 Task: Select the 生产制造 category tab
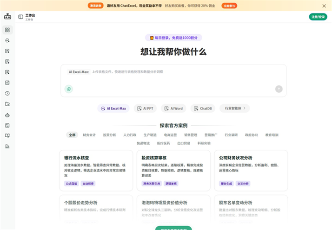(150, 135)
